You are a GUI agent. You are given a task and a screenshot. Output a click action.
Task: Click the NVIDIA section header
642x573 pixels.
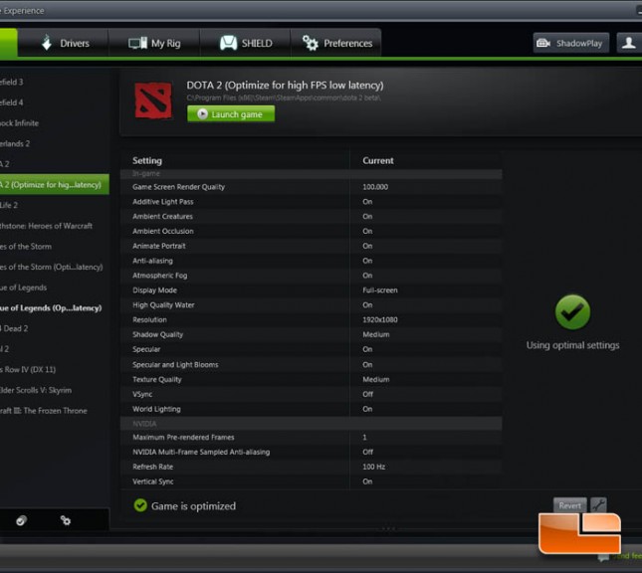click(312, 424)
